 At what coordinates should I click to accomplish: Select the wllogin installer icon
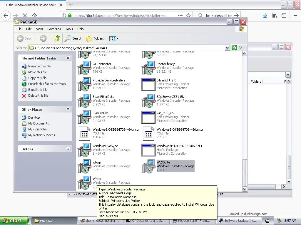click(x=84, y=166)
